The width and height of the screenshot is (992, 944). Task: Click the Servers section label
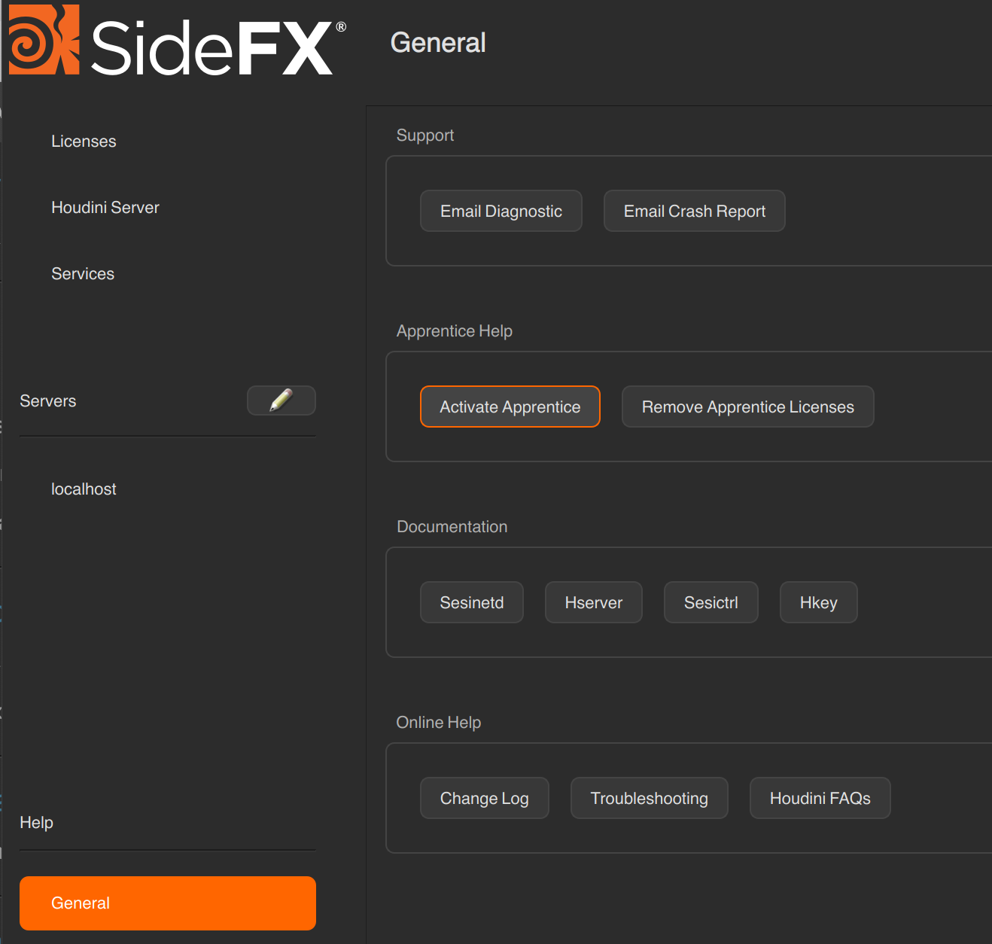[x=48, y=401]
